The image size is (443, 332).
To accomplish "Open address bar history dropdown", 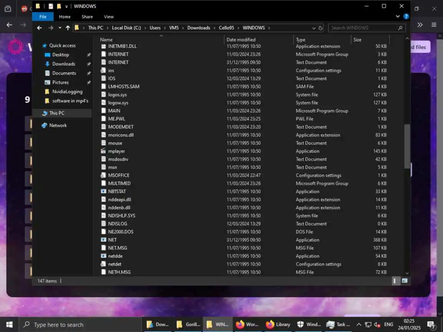I will (314, 28).
